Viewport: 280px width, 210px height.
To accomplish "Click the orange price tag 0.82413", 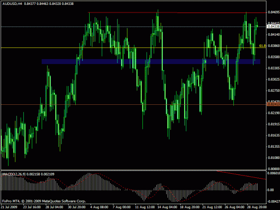I will (273, 104).
